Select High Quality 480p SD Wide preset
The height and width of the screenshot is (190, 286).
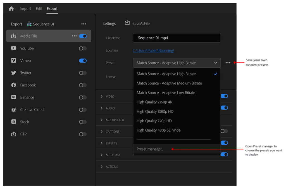click(177, 130)
